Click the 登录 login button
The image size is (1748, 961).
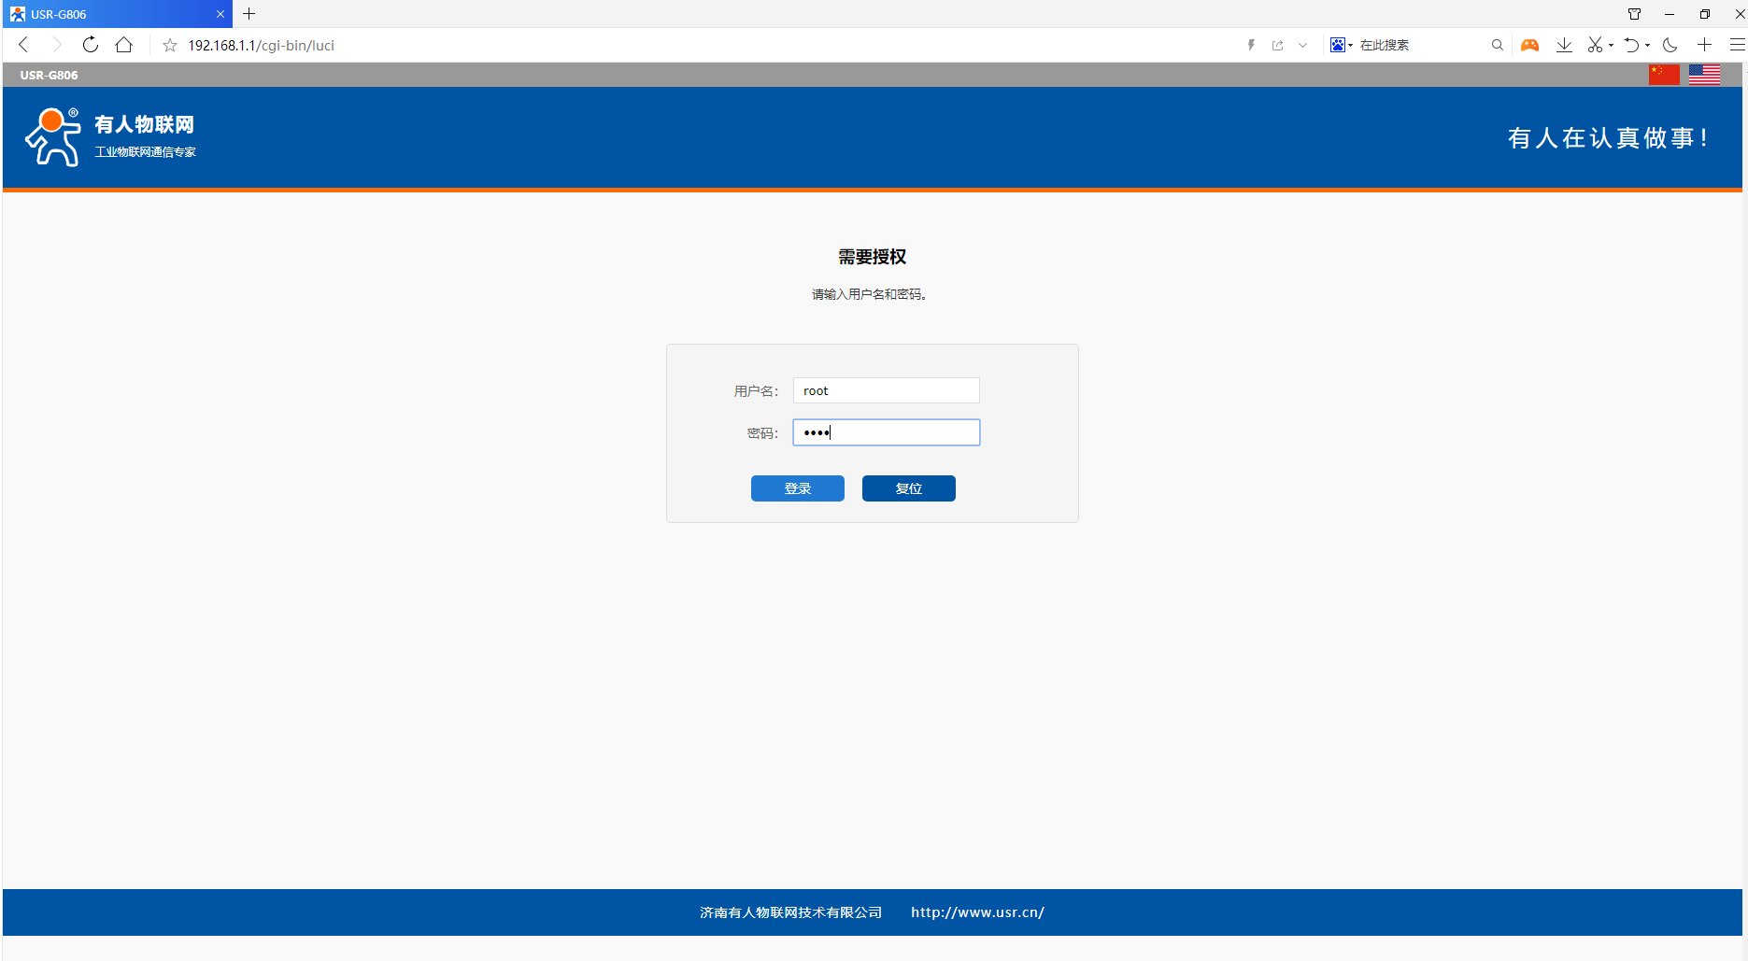(797, 488)
